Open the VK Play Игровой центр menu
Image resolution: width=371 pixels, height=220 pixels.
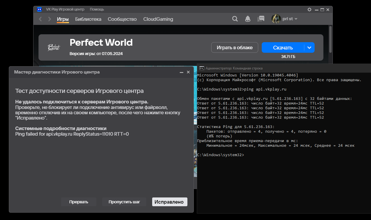pos(65,9)
